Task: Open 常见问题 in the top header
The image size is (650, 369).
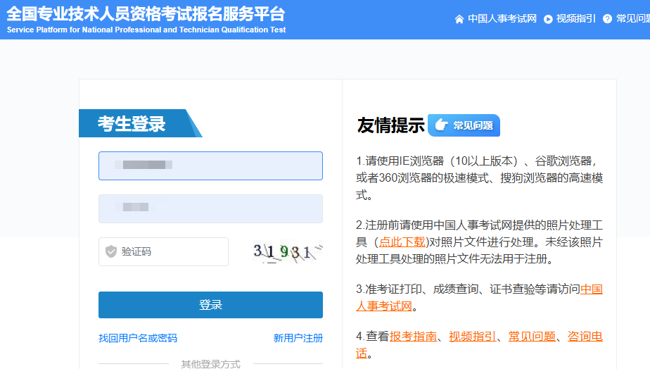Action: [x=632, y=19]
